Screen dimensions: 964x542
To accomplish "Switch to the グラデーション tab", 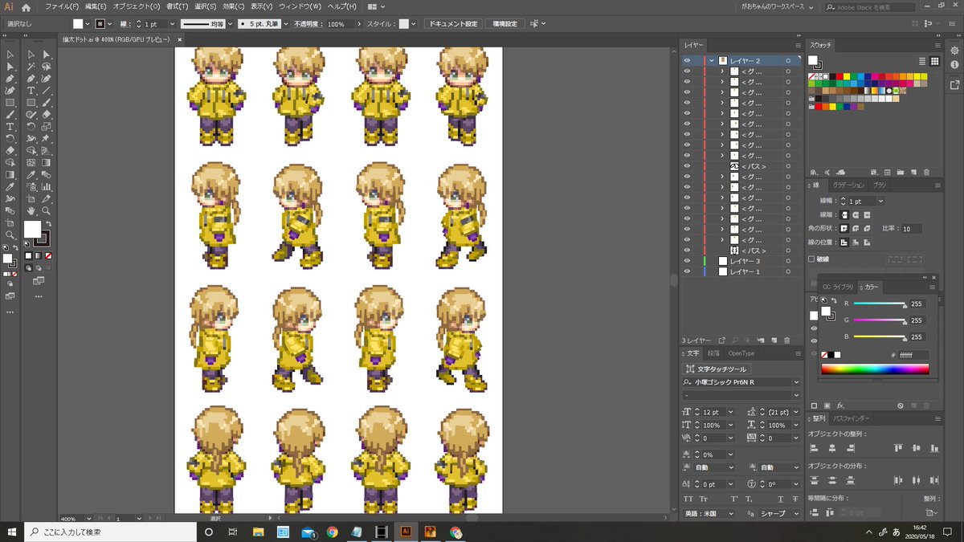I will tap(848, 185).
